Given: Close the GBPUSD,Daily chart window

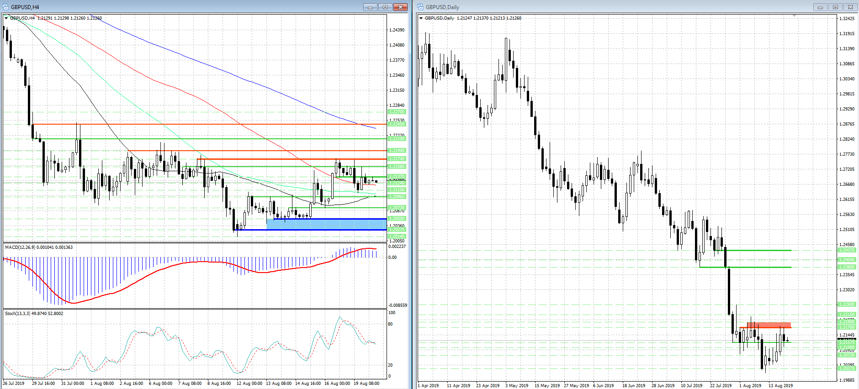Looking at the screenshot, I should pyautogui.click(x=850, y=7).
